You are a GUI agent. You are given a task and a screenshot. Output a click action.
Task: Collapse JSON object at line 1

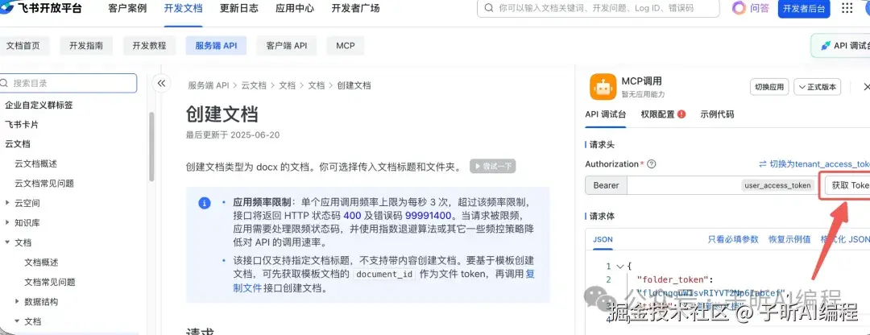click(x=619, y=267)
